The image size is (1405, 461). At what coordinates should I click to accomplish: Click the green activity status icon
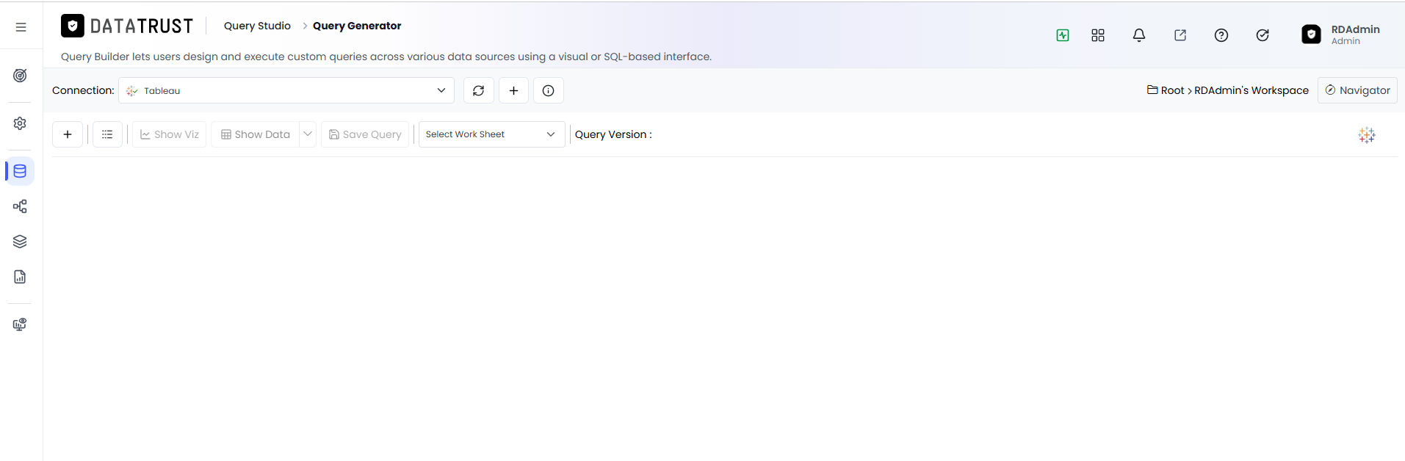tap(1063, 35)
